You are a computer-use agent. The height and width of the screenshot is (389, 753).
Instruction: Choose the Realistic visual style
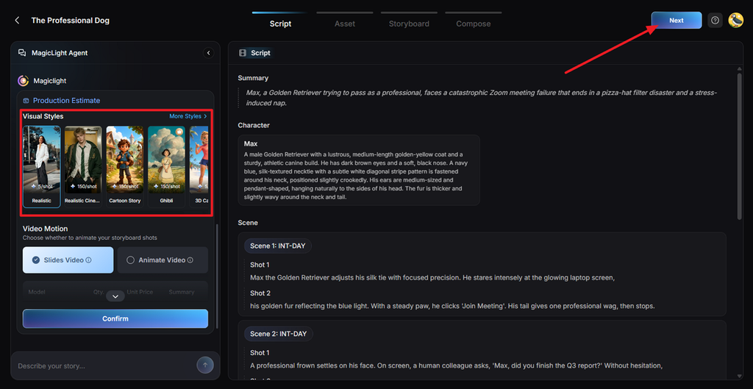tap(42, 167)
